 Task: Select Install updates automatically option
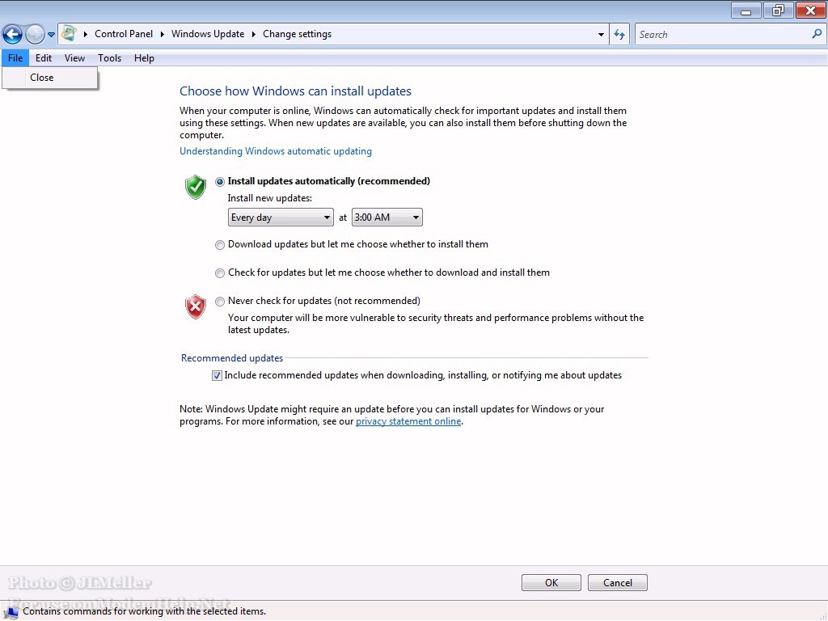coord(220,182)
